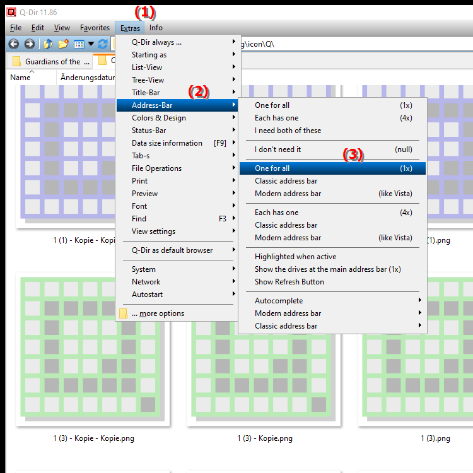Viewport: 473px width, 473px height.
Task: Toggle Show the drives at main address bar
Action: 333,269
